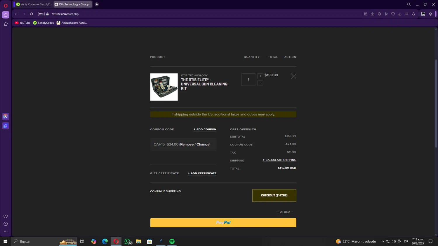Switch to Verify Codes — SimplyCodes tab
Image resolution: width=438 pixels, height=246 pixels.
click(34, 4)
